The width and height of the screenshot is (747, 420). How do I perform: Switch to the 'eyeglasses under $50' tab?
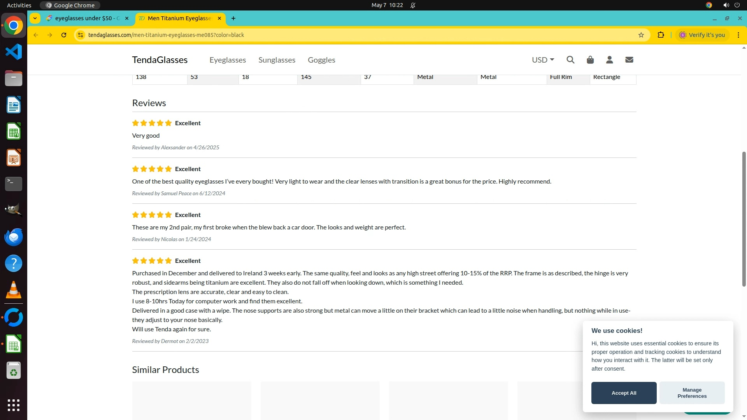[x=87, y=18]
